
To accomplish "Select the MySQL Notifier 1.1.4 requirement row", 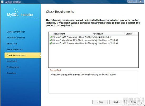I will [93, 37].
